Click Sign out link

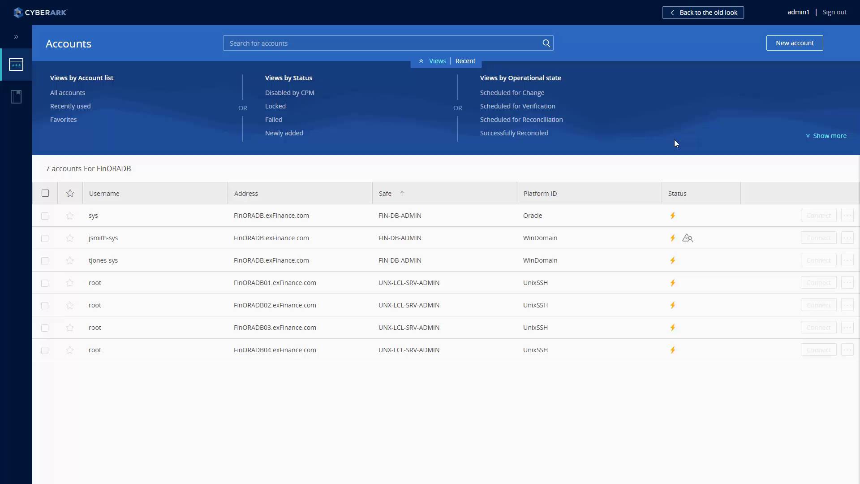tap(834, 12)
